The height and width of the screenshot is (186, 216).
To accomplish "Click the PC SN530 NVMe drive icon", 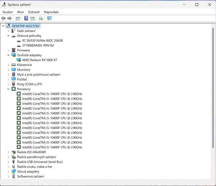I will pos(19,41).
